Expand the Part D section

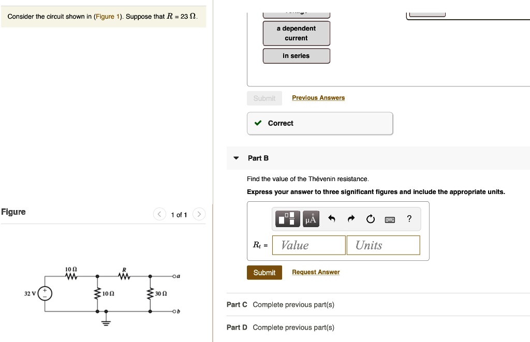237,328
